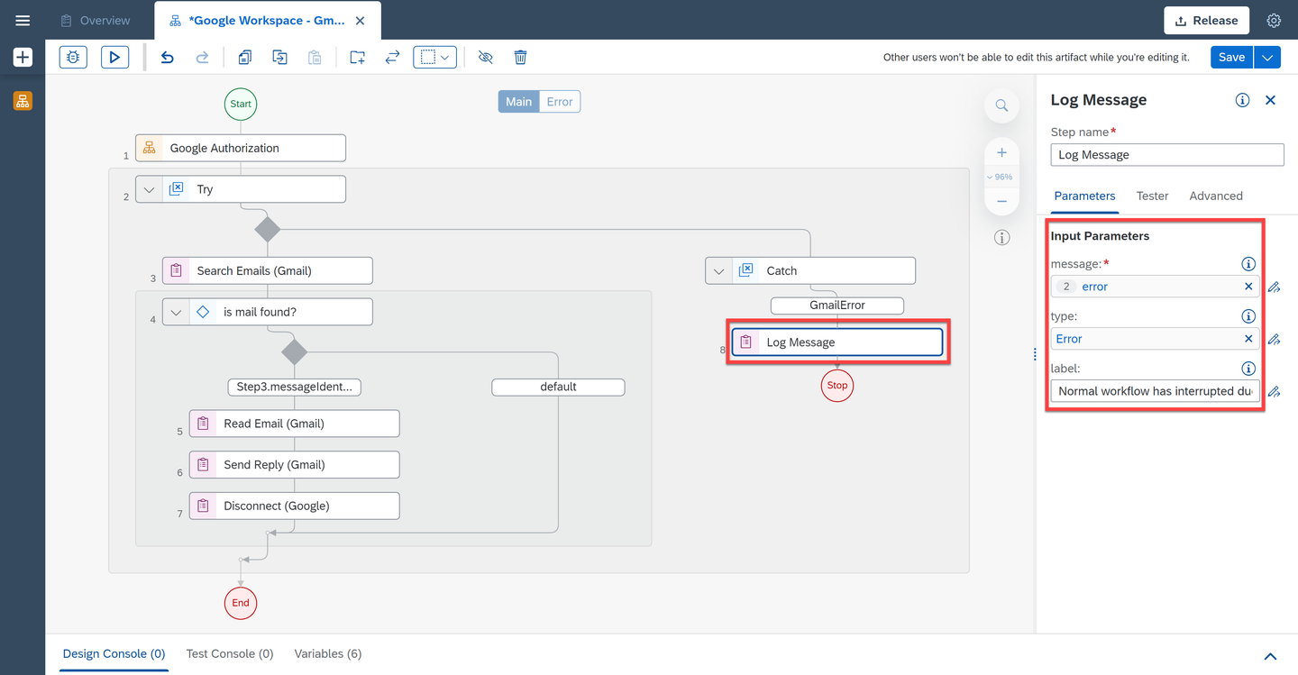The width and height of the screenshot is (1298, 675).
Task: Clear the message field error value
Action: [1248, 287]
